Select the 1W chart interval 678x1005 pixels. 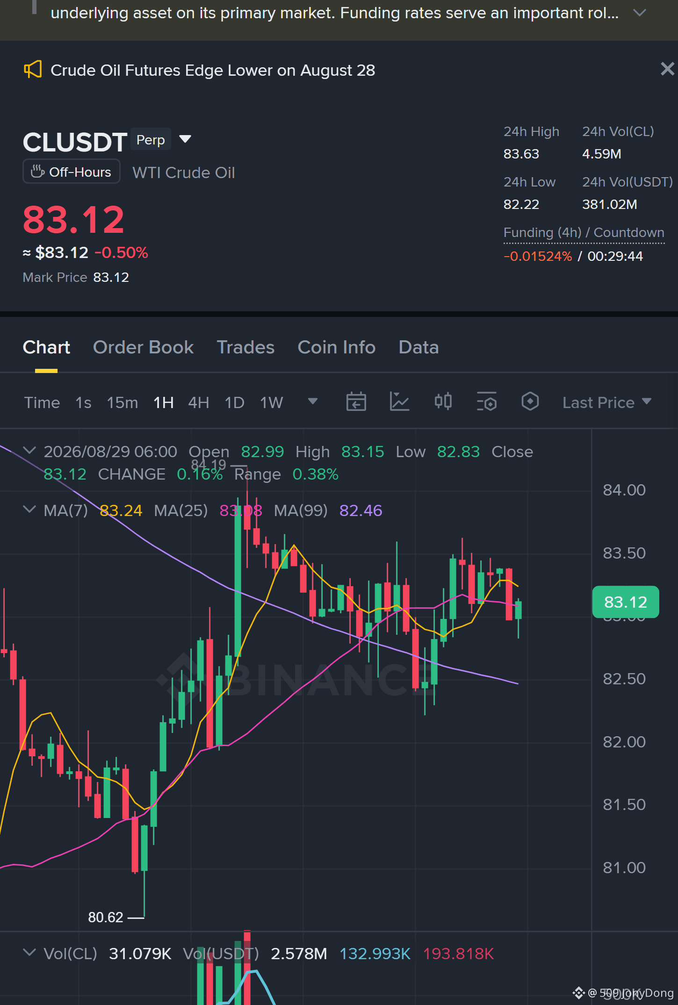272,402
